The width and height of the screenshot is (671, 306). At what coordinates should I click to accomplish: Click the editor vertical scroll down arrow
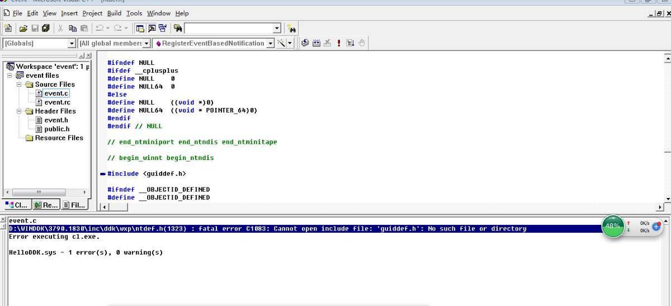pyautogui.click(x=667, y=199)
